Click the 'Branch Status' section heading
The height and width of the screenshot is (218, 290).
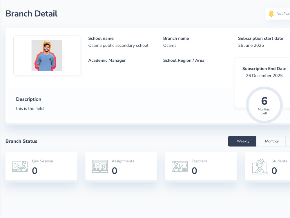pyautogui.click(x=21, y=141)
